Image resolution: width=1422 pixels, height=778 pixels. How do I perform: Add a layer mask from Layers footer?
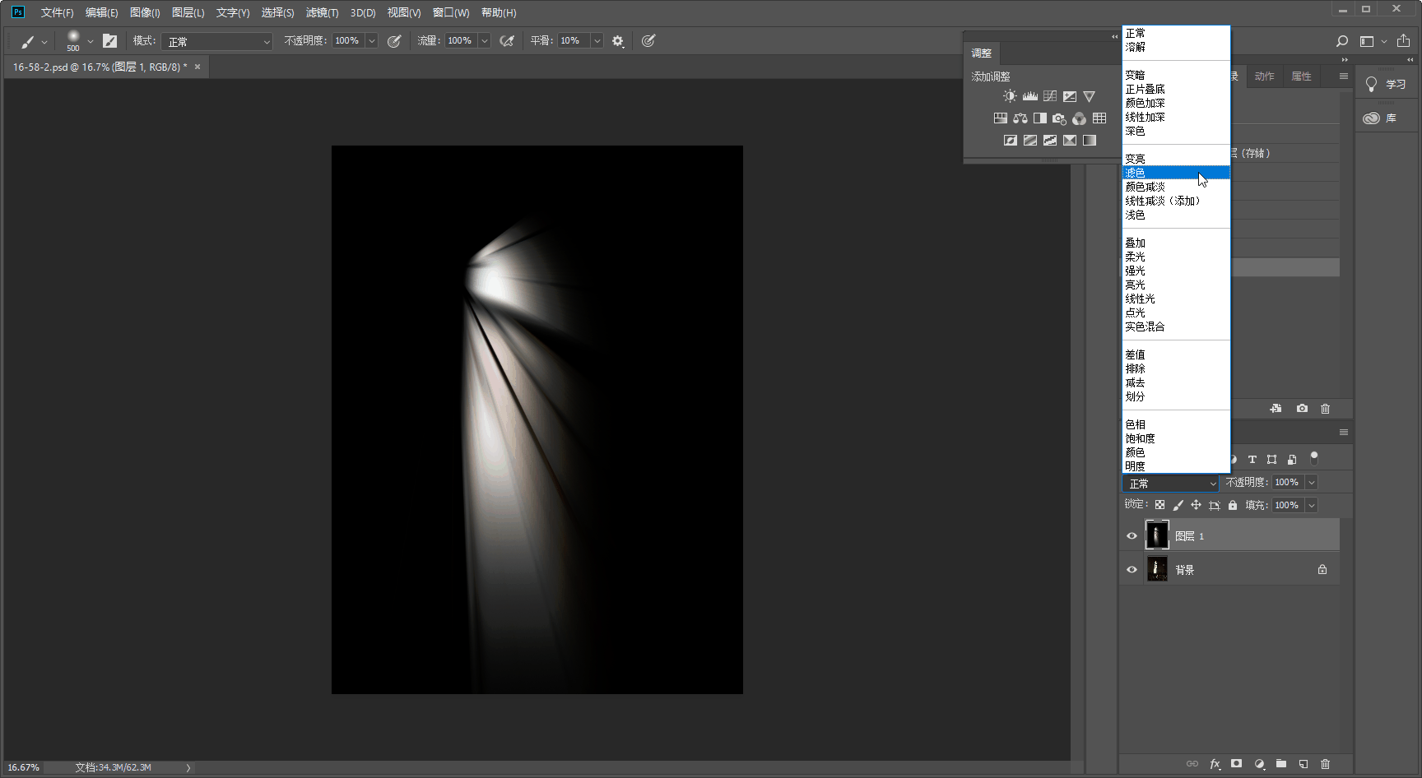[1236, 764]
